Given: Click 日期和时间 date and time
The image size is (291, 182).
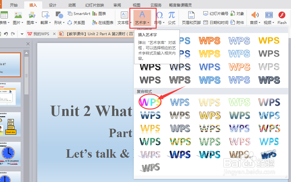Looking at the screenshot, I should 216,22.
